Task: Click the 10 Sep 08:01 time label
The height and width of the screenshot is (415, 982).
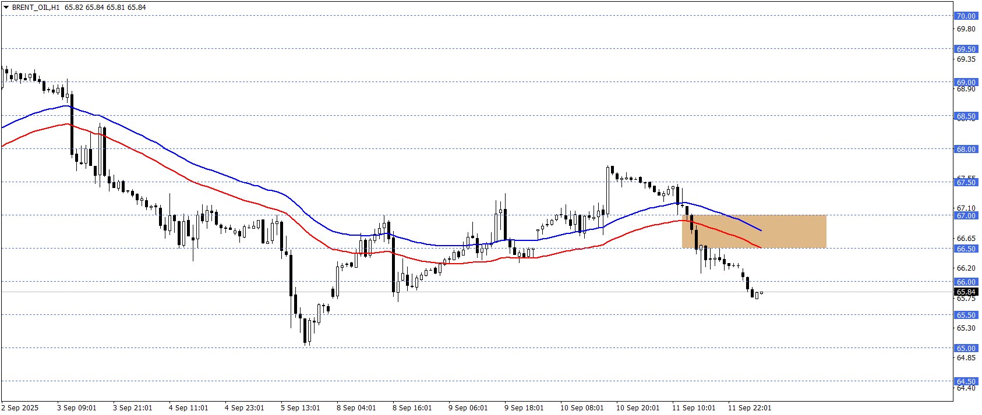Action: [582, 407]
